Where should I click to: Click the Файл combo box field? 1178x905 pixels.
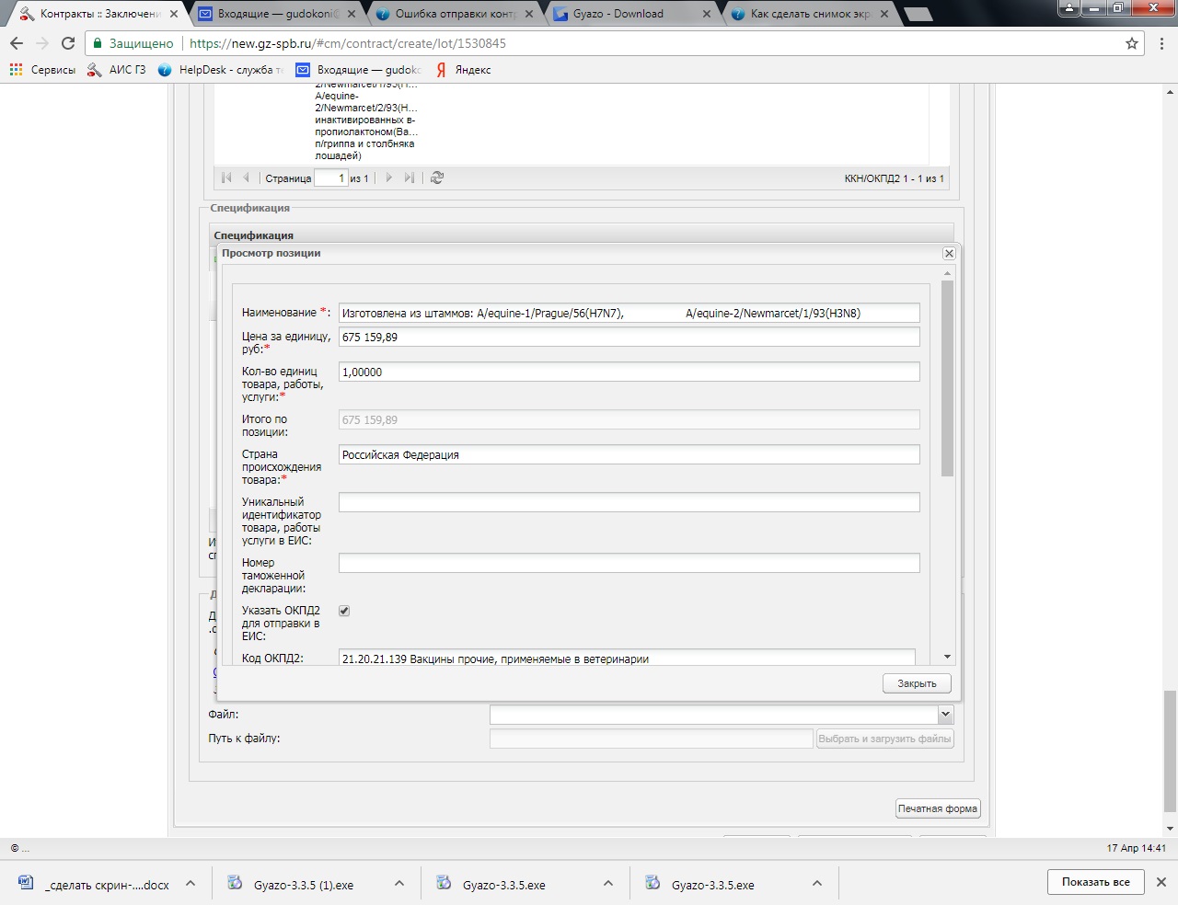click(713, 715)
